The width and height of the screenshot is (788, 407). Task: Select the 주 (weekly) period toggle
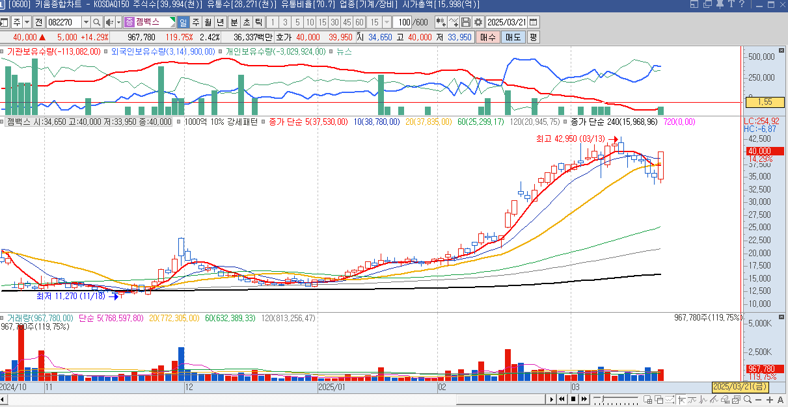195,22
